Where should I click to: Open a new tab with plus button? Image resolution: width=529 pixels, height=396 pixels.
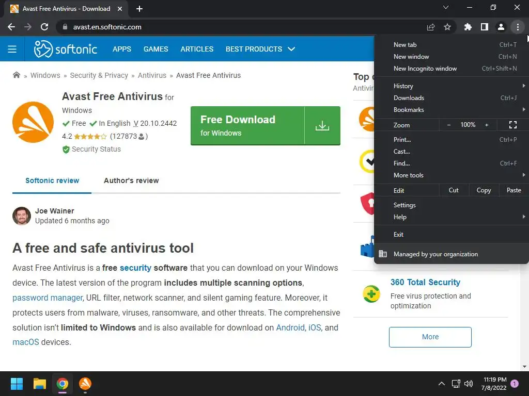point(139,9)
